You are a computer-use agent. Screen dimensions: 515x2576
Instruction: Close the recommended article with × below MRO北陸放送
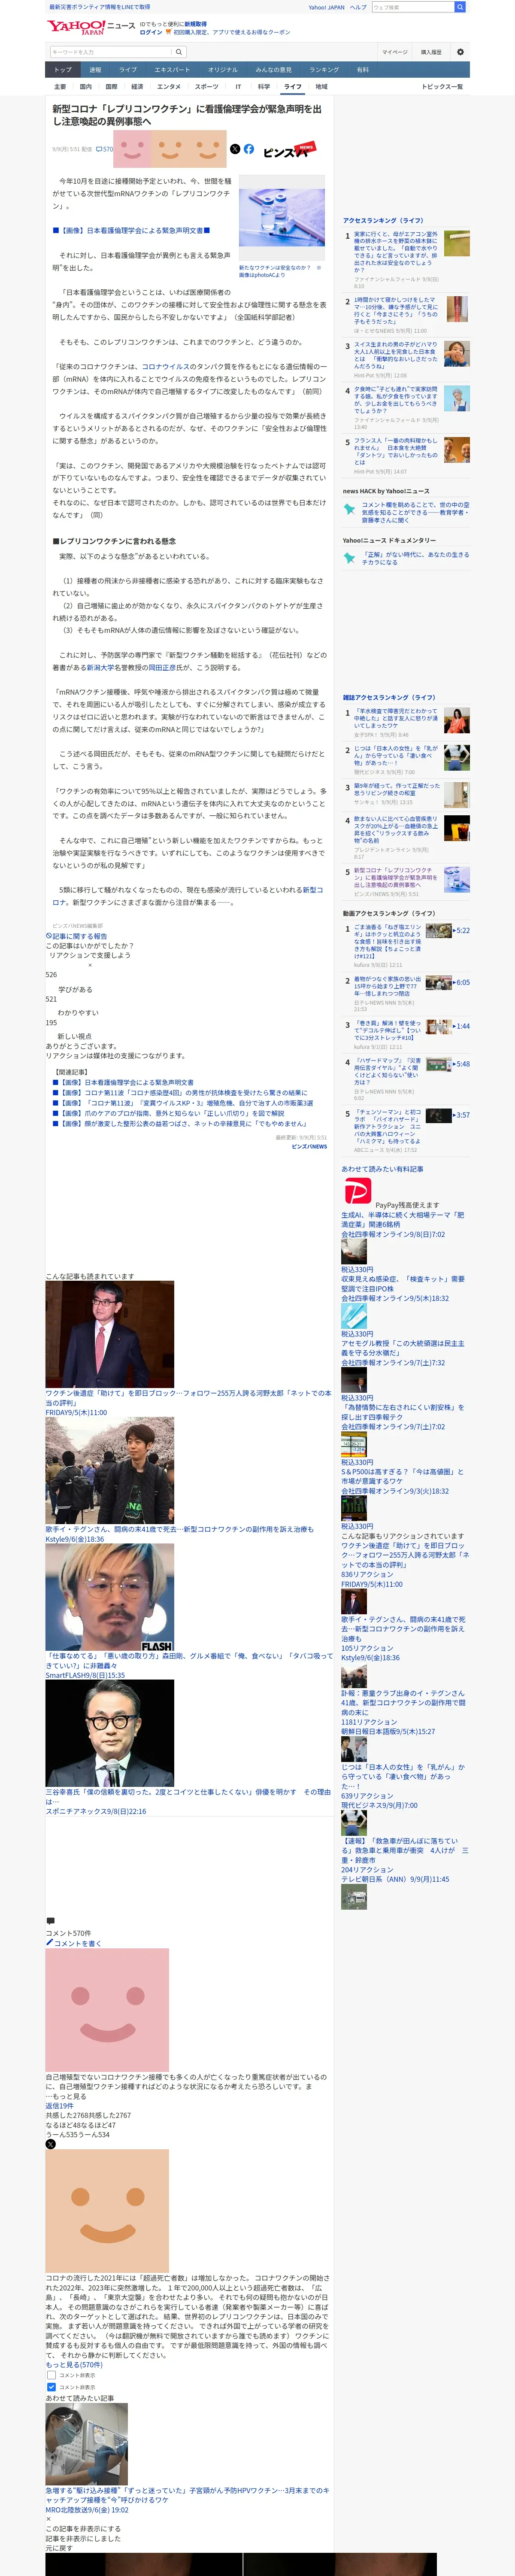pos(48,2518)
